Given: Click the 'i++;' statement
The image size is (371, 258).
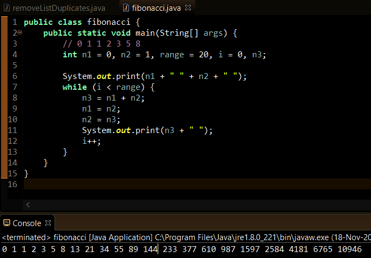Looking at the screenshot, I should (x=91, y=141).
